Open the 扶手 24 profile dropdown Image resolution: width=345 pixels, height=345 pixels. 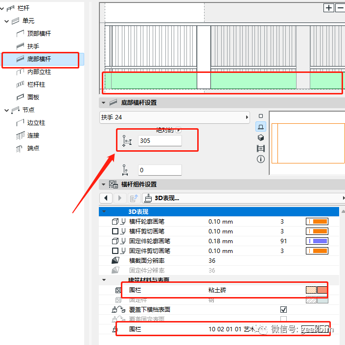(x=175, y=117)
